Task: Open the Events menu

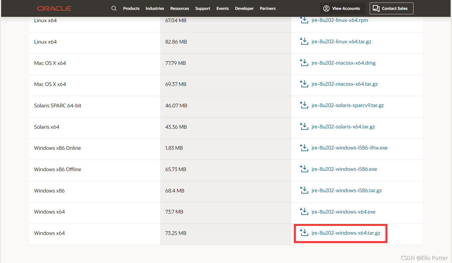Action: (222, 8)
